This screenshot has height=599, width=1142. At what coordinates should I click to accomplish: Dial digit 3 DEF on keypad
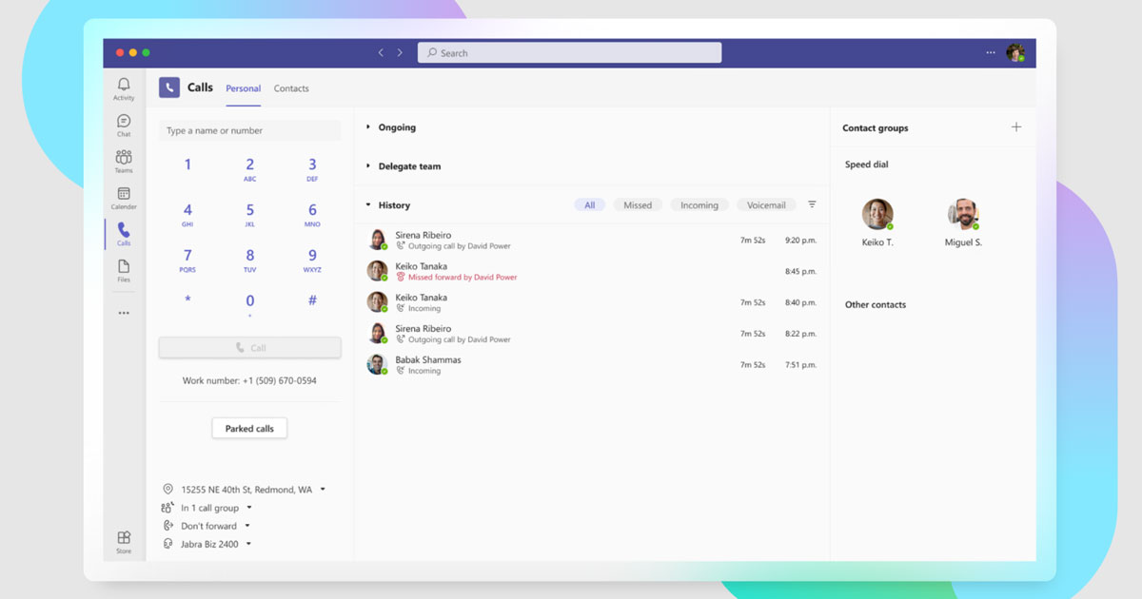[312, 169]
